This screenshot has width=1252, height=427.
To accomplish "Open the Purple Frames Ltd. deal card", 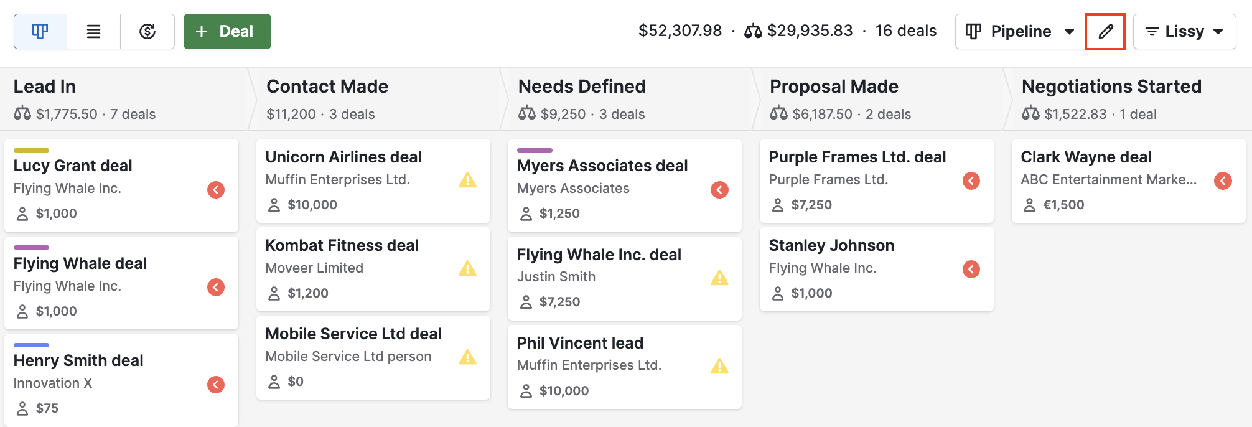I will click(857, 157).
